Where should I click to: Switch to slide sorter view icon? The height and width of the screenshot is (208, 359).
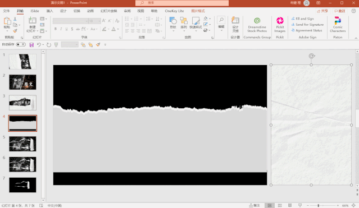pyautogui.click(x=280, y=205)
